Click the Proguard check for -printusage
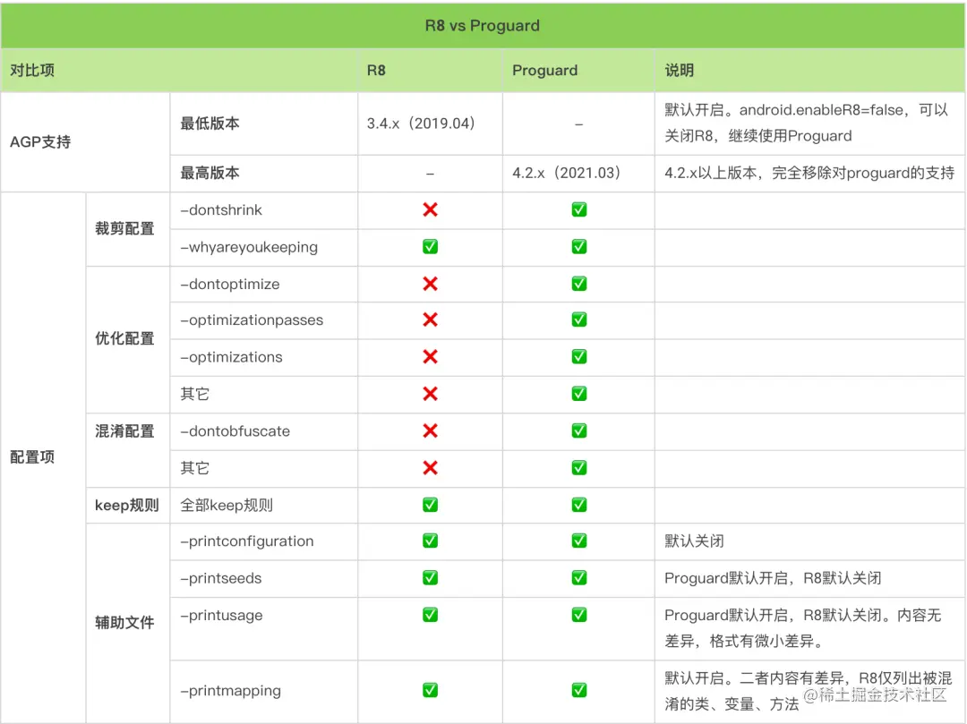The width and height of the screenshot is (967, 724). click(579, 614)
